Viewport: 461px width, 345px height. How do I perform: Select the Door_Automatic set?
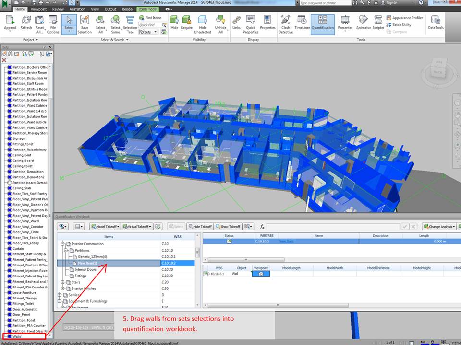point(24,309)
